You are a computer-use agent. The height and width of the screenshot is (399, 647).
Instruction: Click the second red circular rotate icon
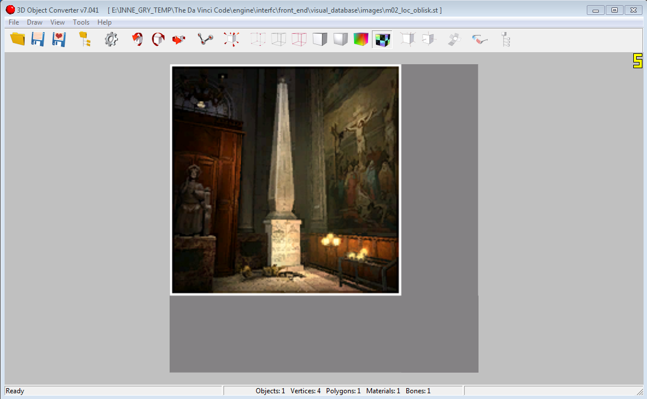coord(158,39)
